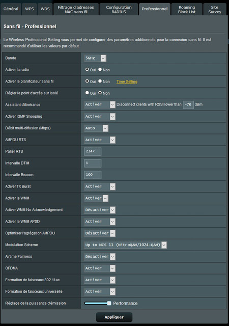Click the puissance d'émission slider handle
The width and height of the screenshot is (229, 326).
[109, 303]
